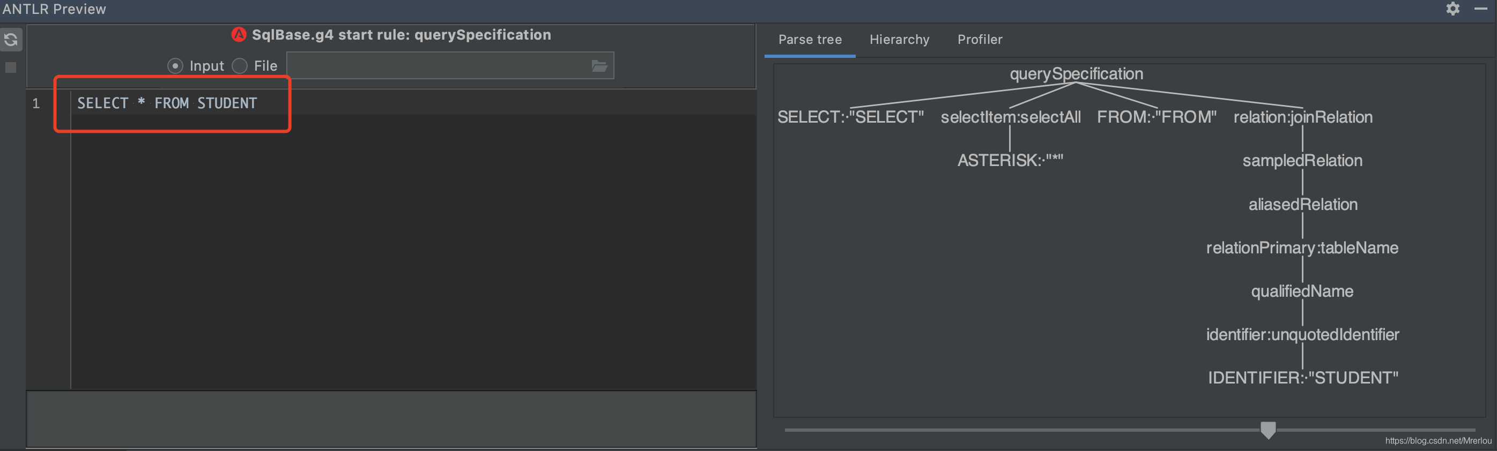
Task: Select the File radio button
Action: pyautogui.click(x=240, y=65)
